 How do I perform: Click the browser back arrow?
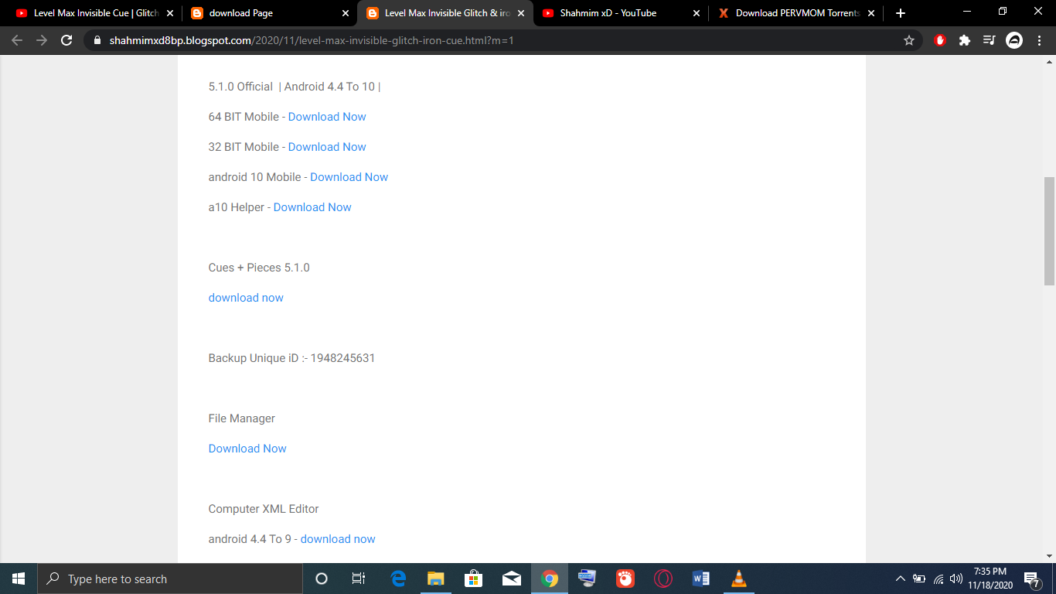(x=17, y=40)
